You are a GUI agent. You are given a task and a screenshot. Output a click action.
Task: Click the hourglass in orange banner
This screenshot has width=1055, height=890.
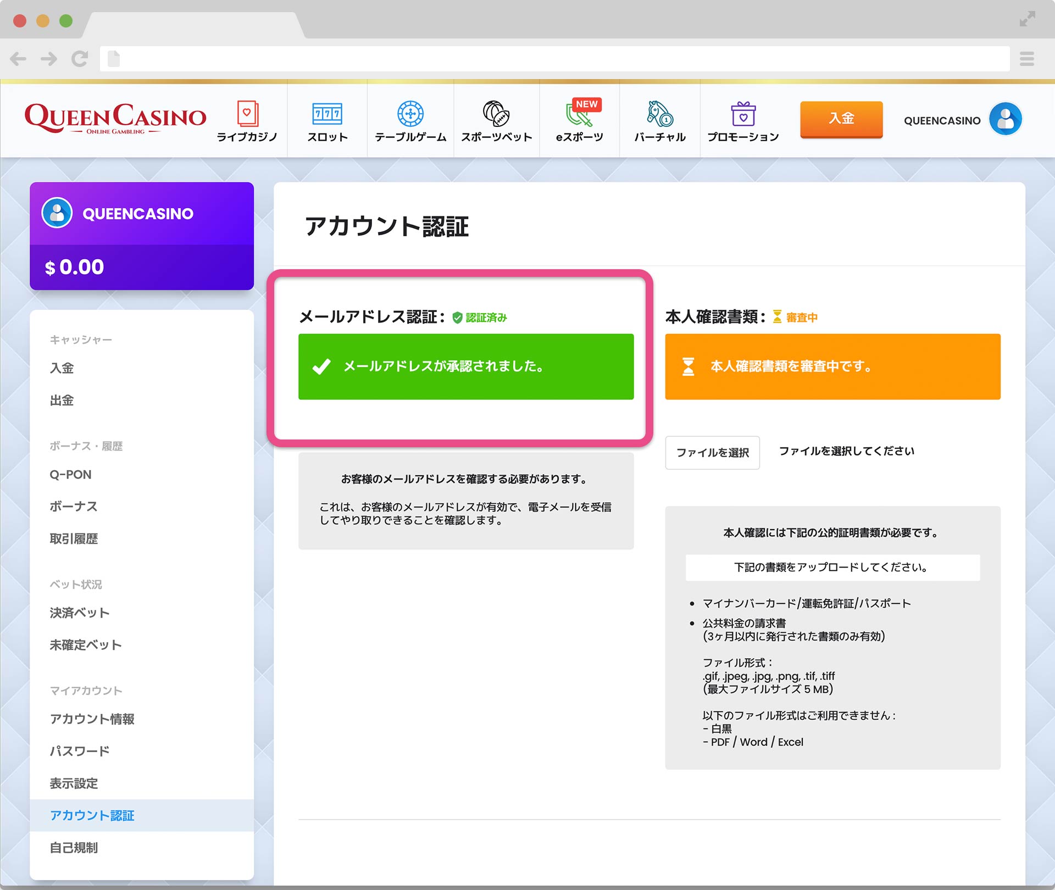(x=688, y=366)
